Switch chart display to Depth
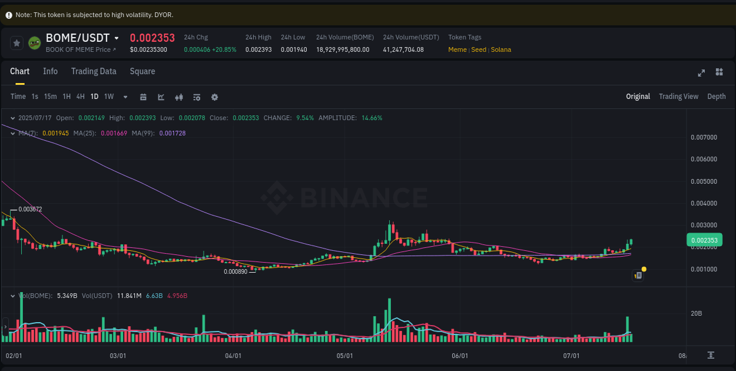 click(716, 96)
